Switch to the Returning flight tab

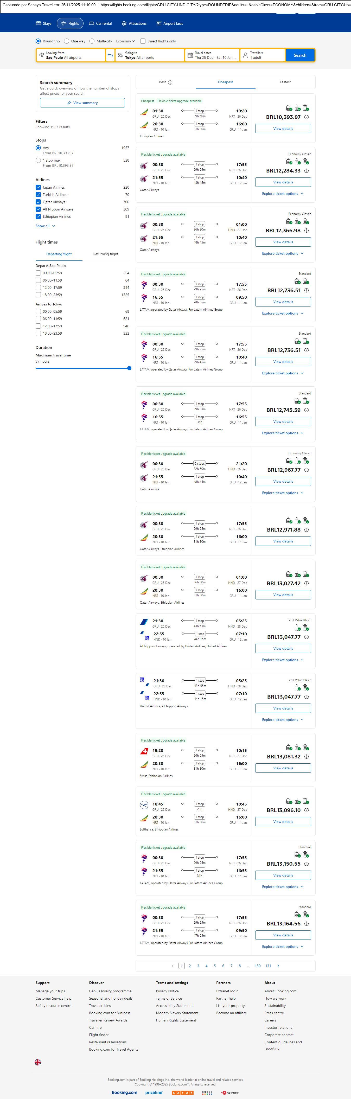point(106,254)
